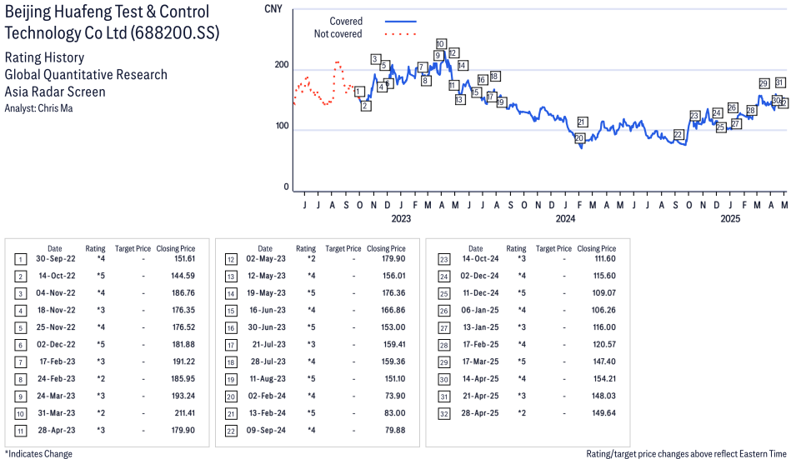This screenshot has width=796, height=459.
Task: Click closing price 115.60
Action: (604, 276)
